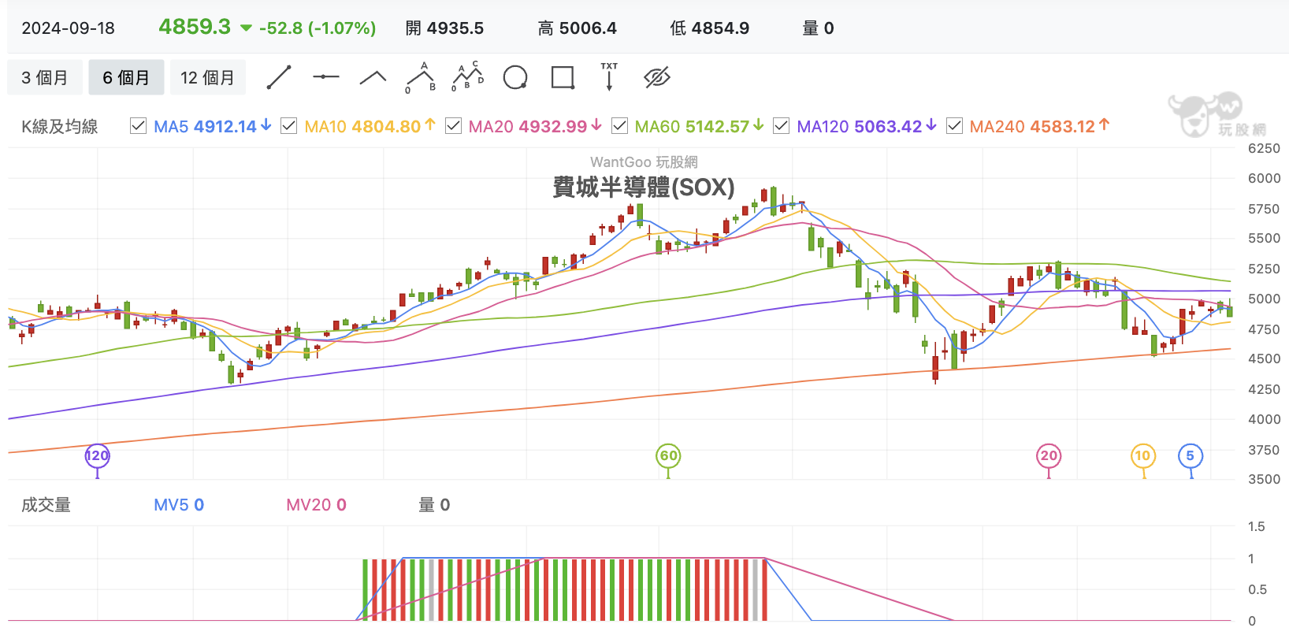The image size is (1289, 635).
Task: Select the circle drawing tool
Action: pyautogui.click(x=515, y=77)
